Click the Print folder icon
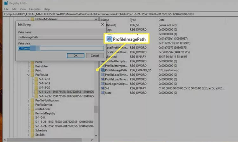The width and height of the screenshot is (238, 142). [32, 70]
